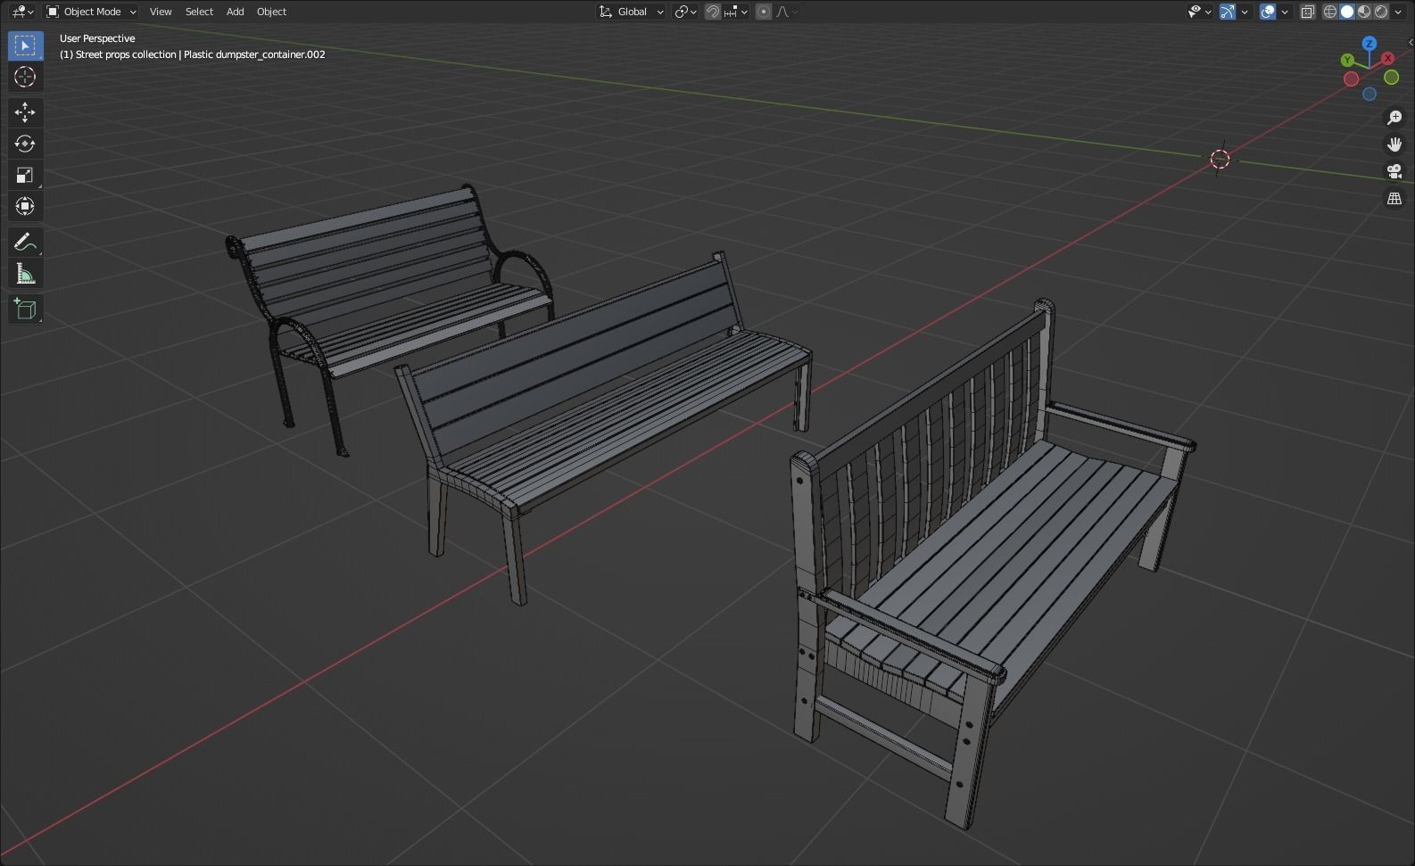Open the pivot point dropdown
The image size is (1415, 866).
686,12
